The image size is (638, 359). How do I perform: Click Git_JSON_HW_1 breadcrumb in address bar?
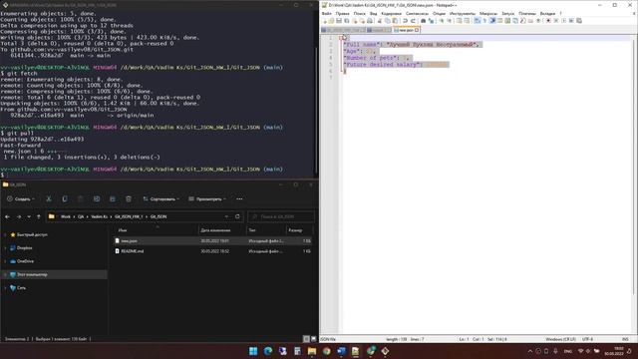[129, 217]
